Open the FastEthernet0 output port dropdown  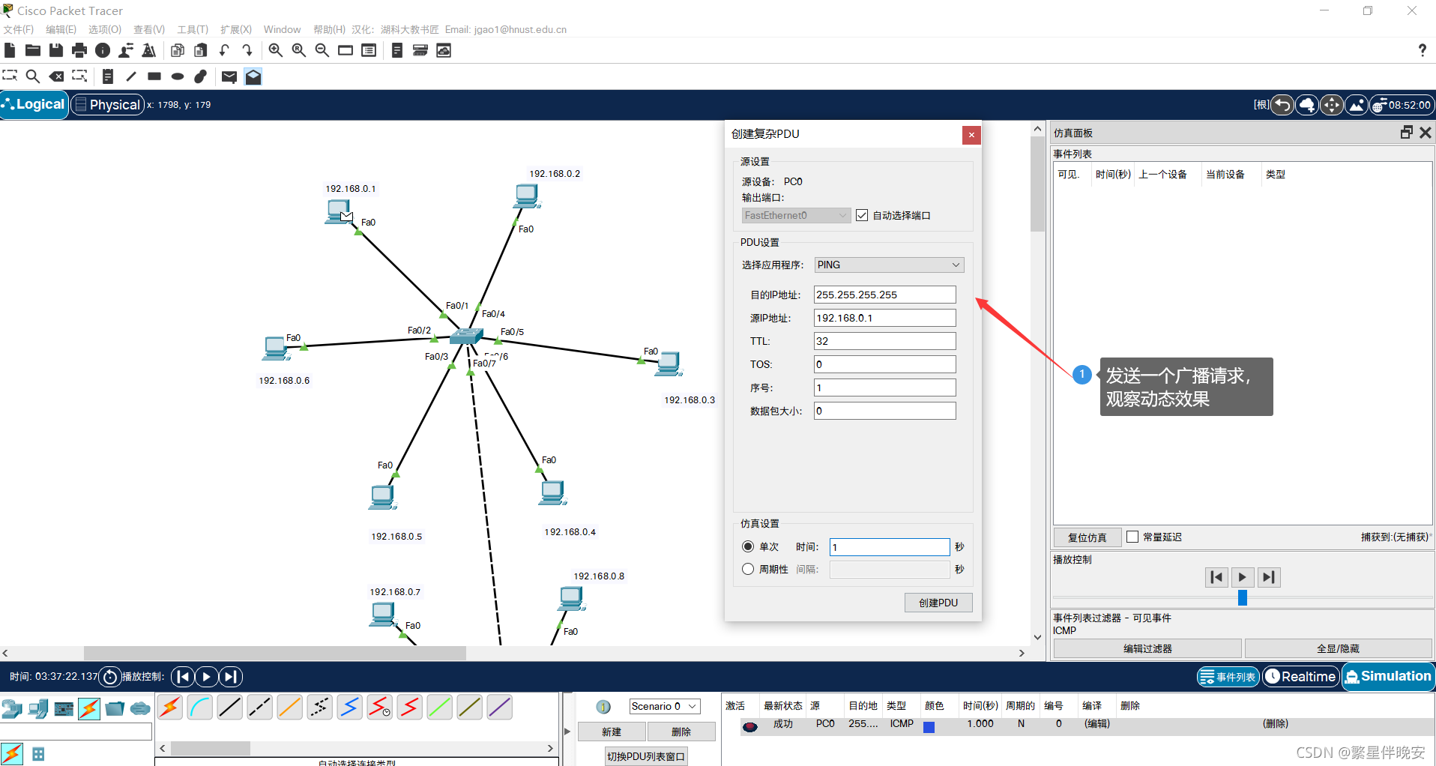point(796,215)
